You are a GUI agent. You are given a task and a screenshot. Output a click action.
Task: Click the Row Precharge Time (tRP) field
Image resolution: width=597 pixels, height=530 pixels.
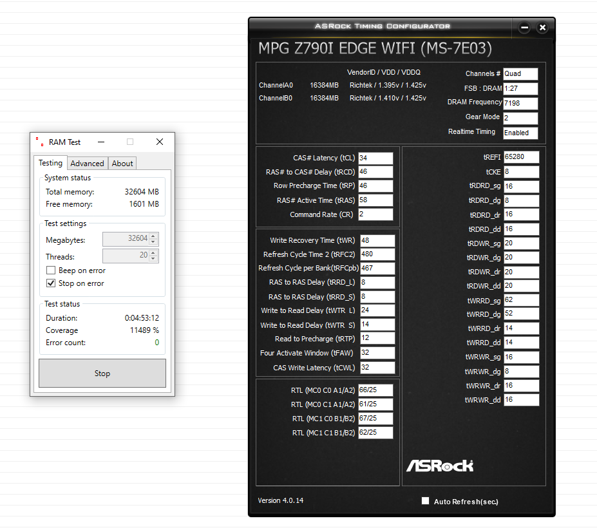pos(375,186)
